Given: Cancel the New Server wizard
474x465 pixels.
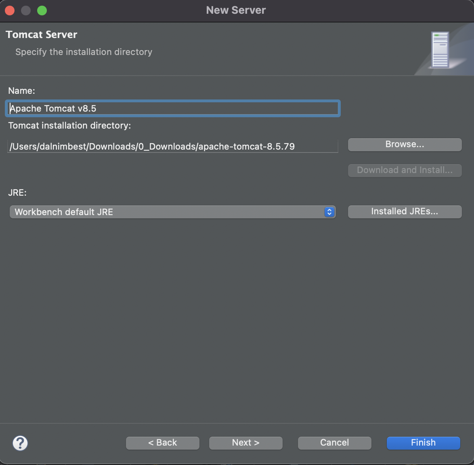Looking at the screenshot, I should pos(335,443).
